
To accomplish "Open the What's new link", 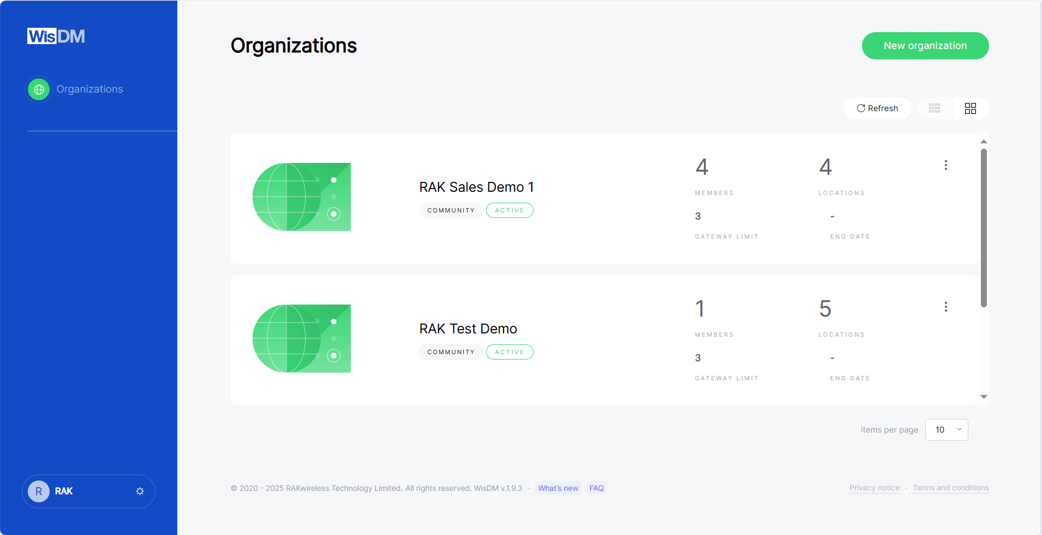I will 558,488.
